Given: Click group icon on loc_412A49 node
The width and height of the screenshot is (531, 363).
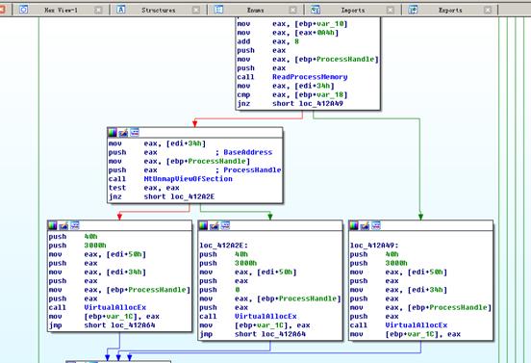Looking at the screenshot, I should pyautogui.click(x=376, y=225).
